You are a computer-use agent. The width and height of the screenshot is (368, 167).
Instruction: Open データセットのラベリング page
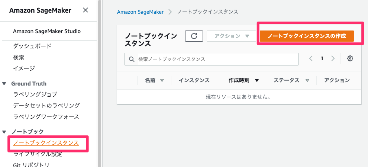[x=46, y=106]
